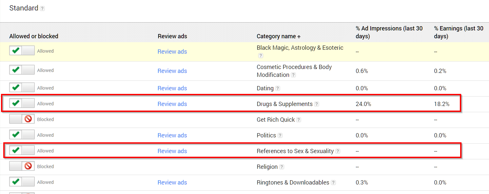Click help icon next to Politics
The height and width of the screenshot is (194, 489).
tap(280, 135)
